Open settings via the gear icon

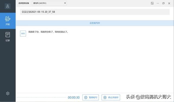coord(8,93)
